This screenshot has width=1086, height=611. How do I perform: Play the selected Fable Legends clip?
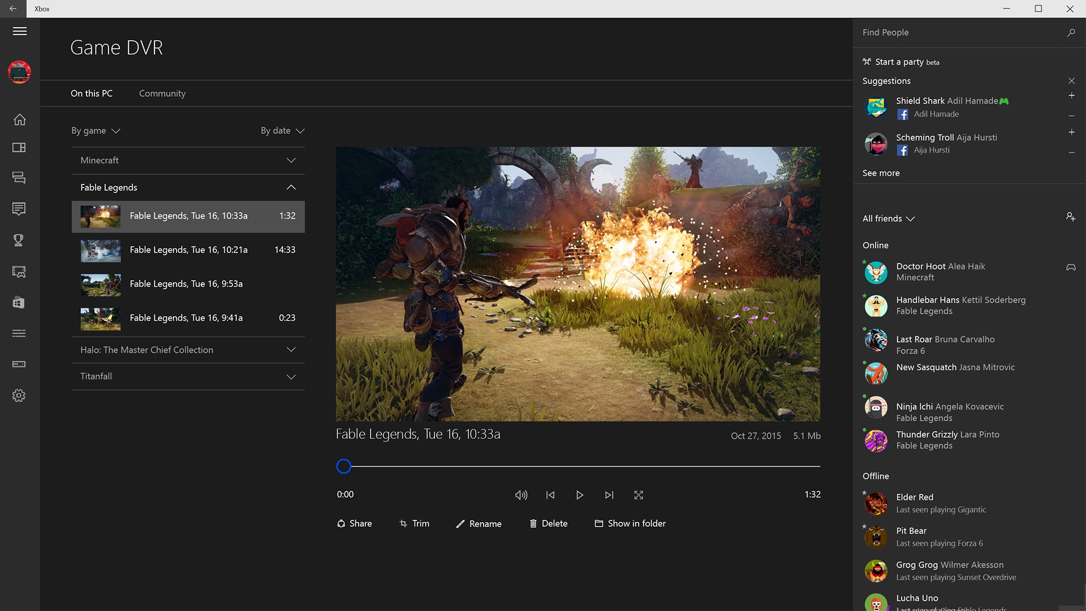(579, 495)
